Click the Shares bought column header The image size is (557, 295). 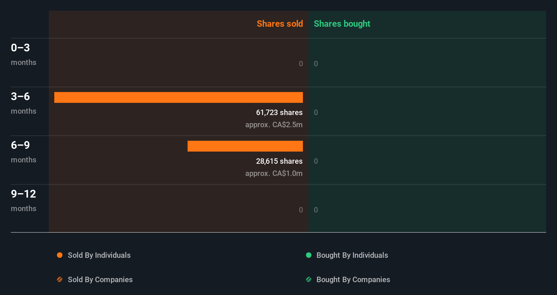(x=342, y=24)
